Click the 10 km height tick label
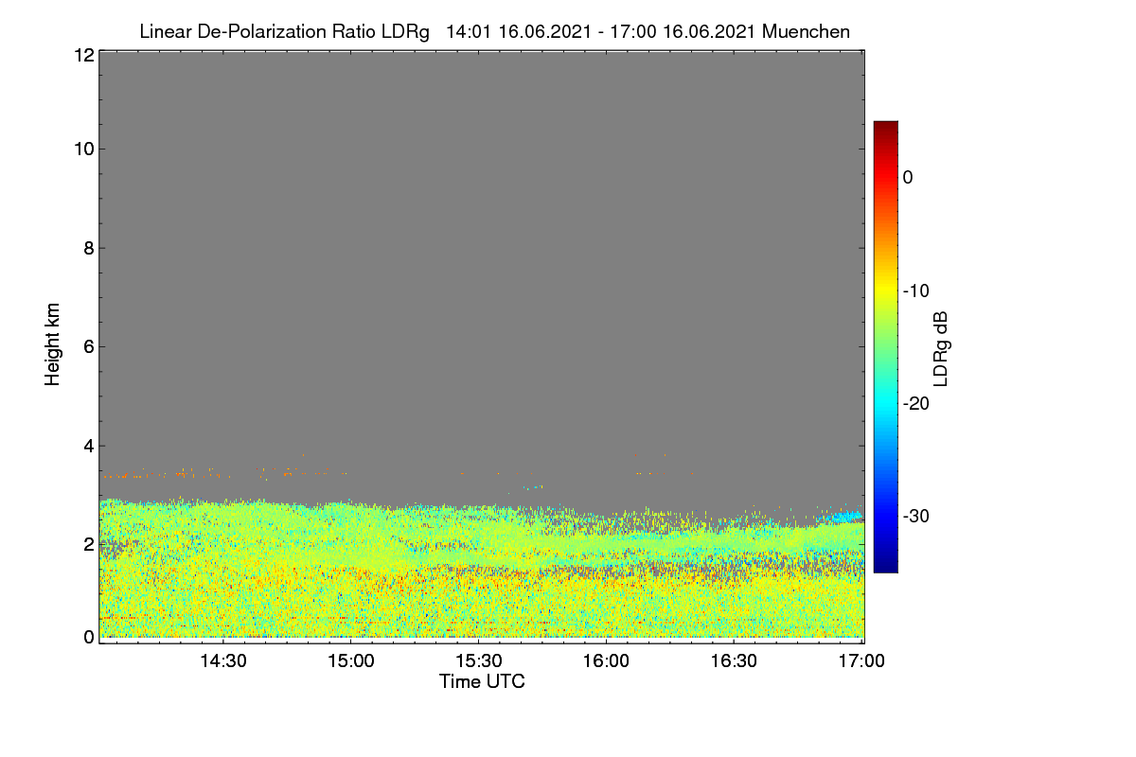 (x=83, y=149)
